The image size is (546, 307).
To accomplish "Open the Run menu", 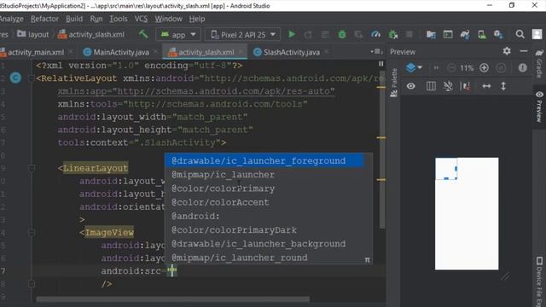I will click(x=96, y=19).
